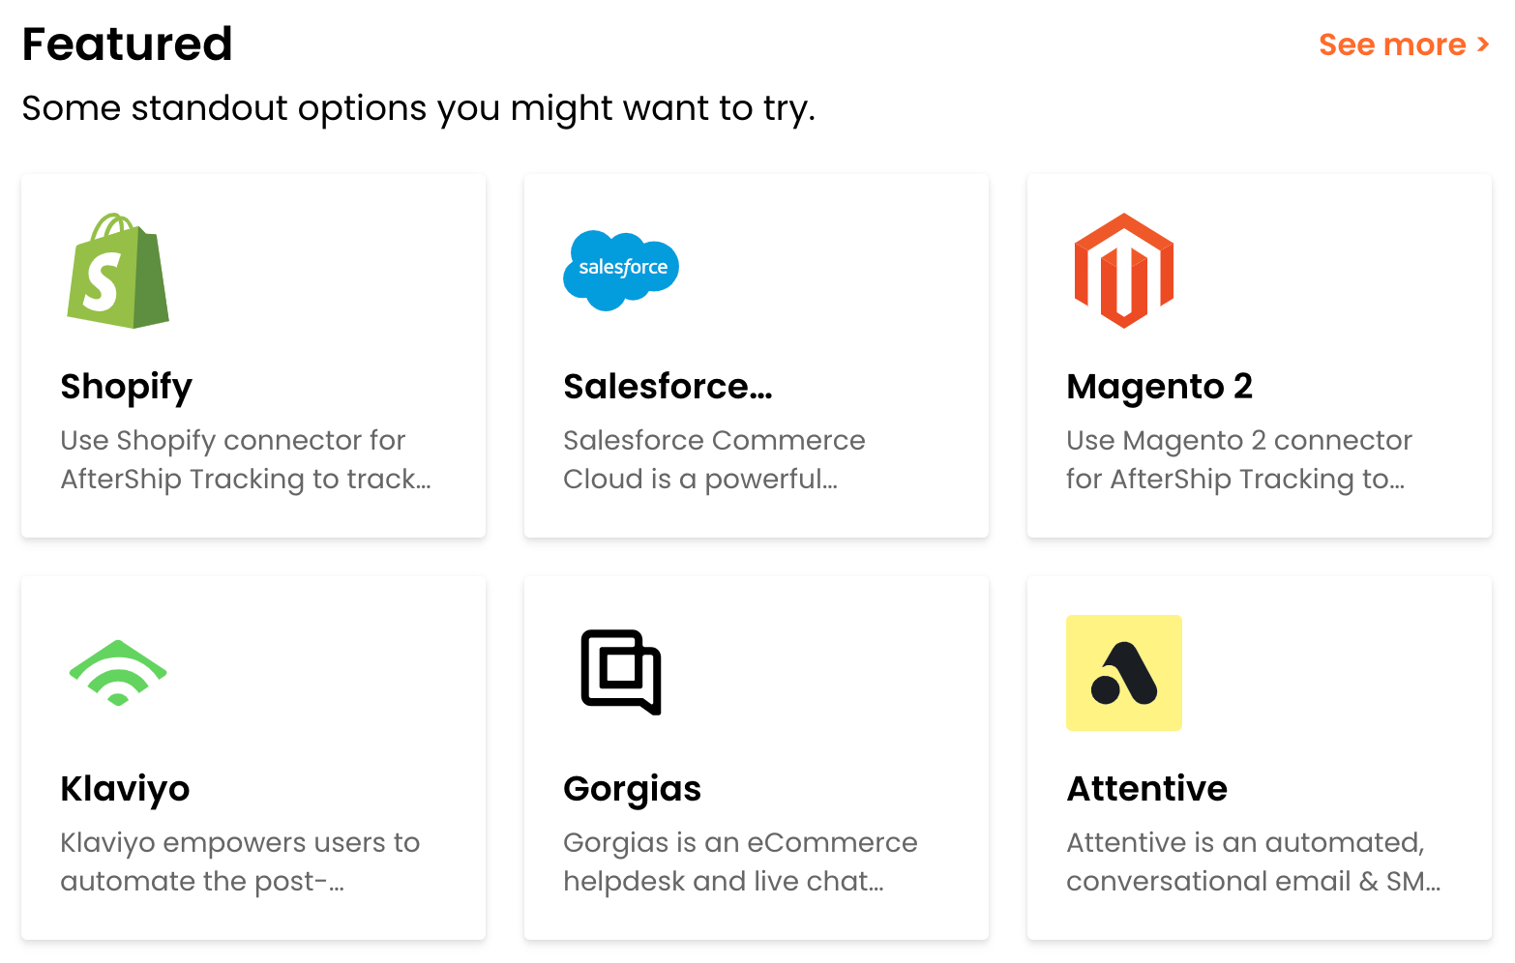This screenshot has width=1515, height=963.
Task: Select the truncated Salesforce card heading
Action: point(668,387)
